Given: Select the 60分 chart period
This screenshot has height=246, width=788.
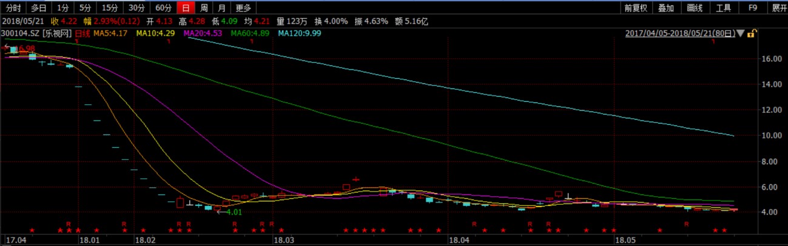Looking at the screenshot, I should (163, 8).
